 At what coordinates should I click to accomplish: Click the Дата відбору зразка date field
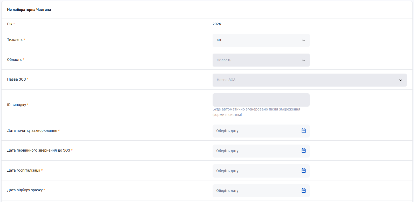[261, 191]
